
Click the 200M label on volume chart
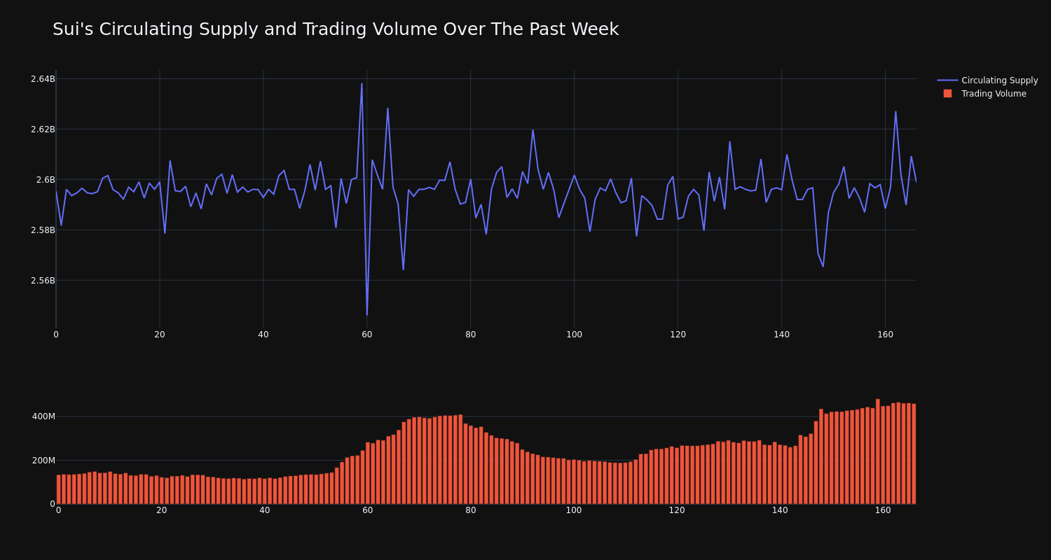coord(43,461)
